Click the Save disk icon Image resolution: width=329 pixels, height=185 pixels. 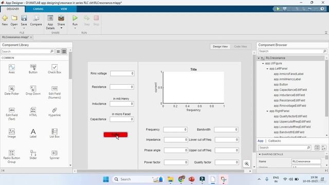24,18
